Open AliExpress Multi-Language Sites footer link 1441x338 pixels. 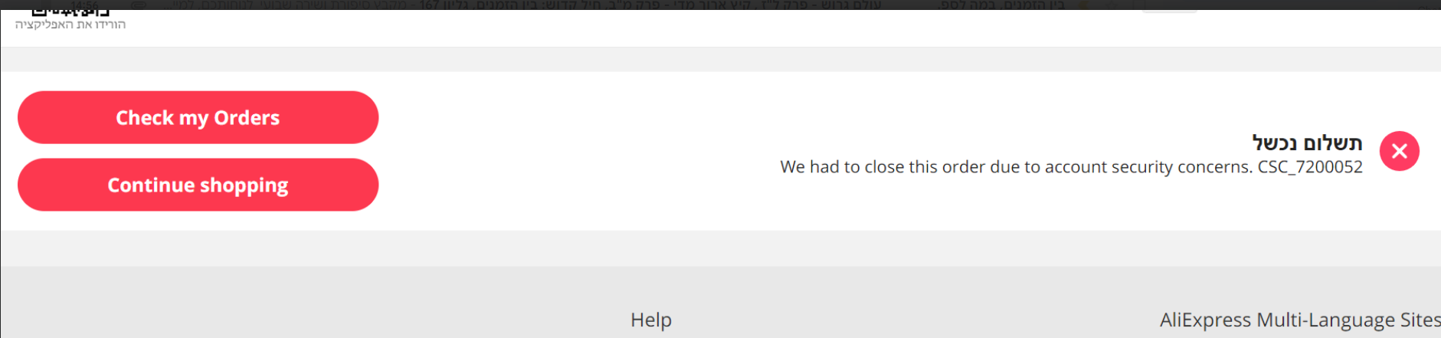coord(1299,320)
